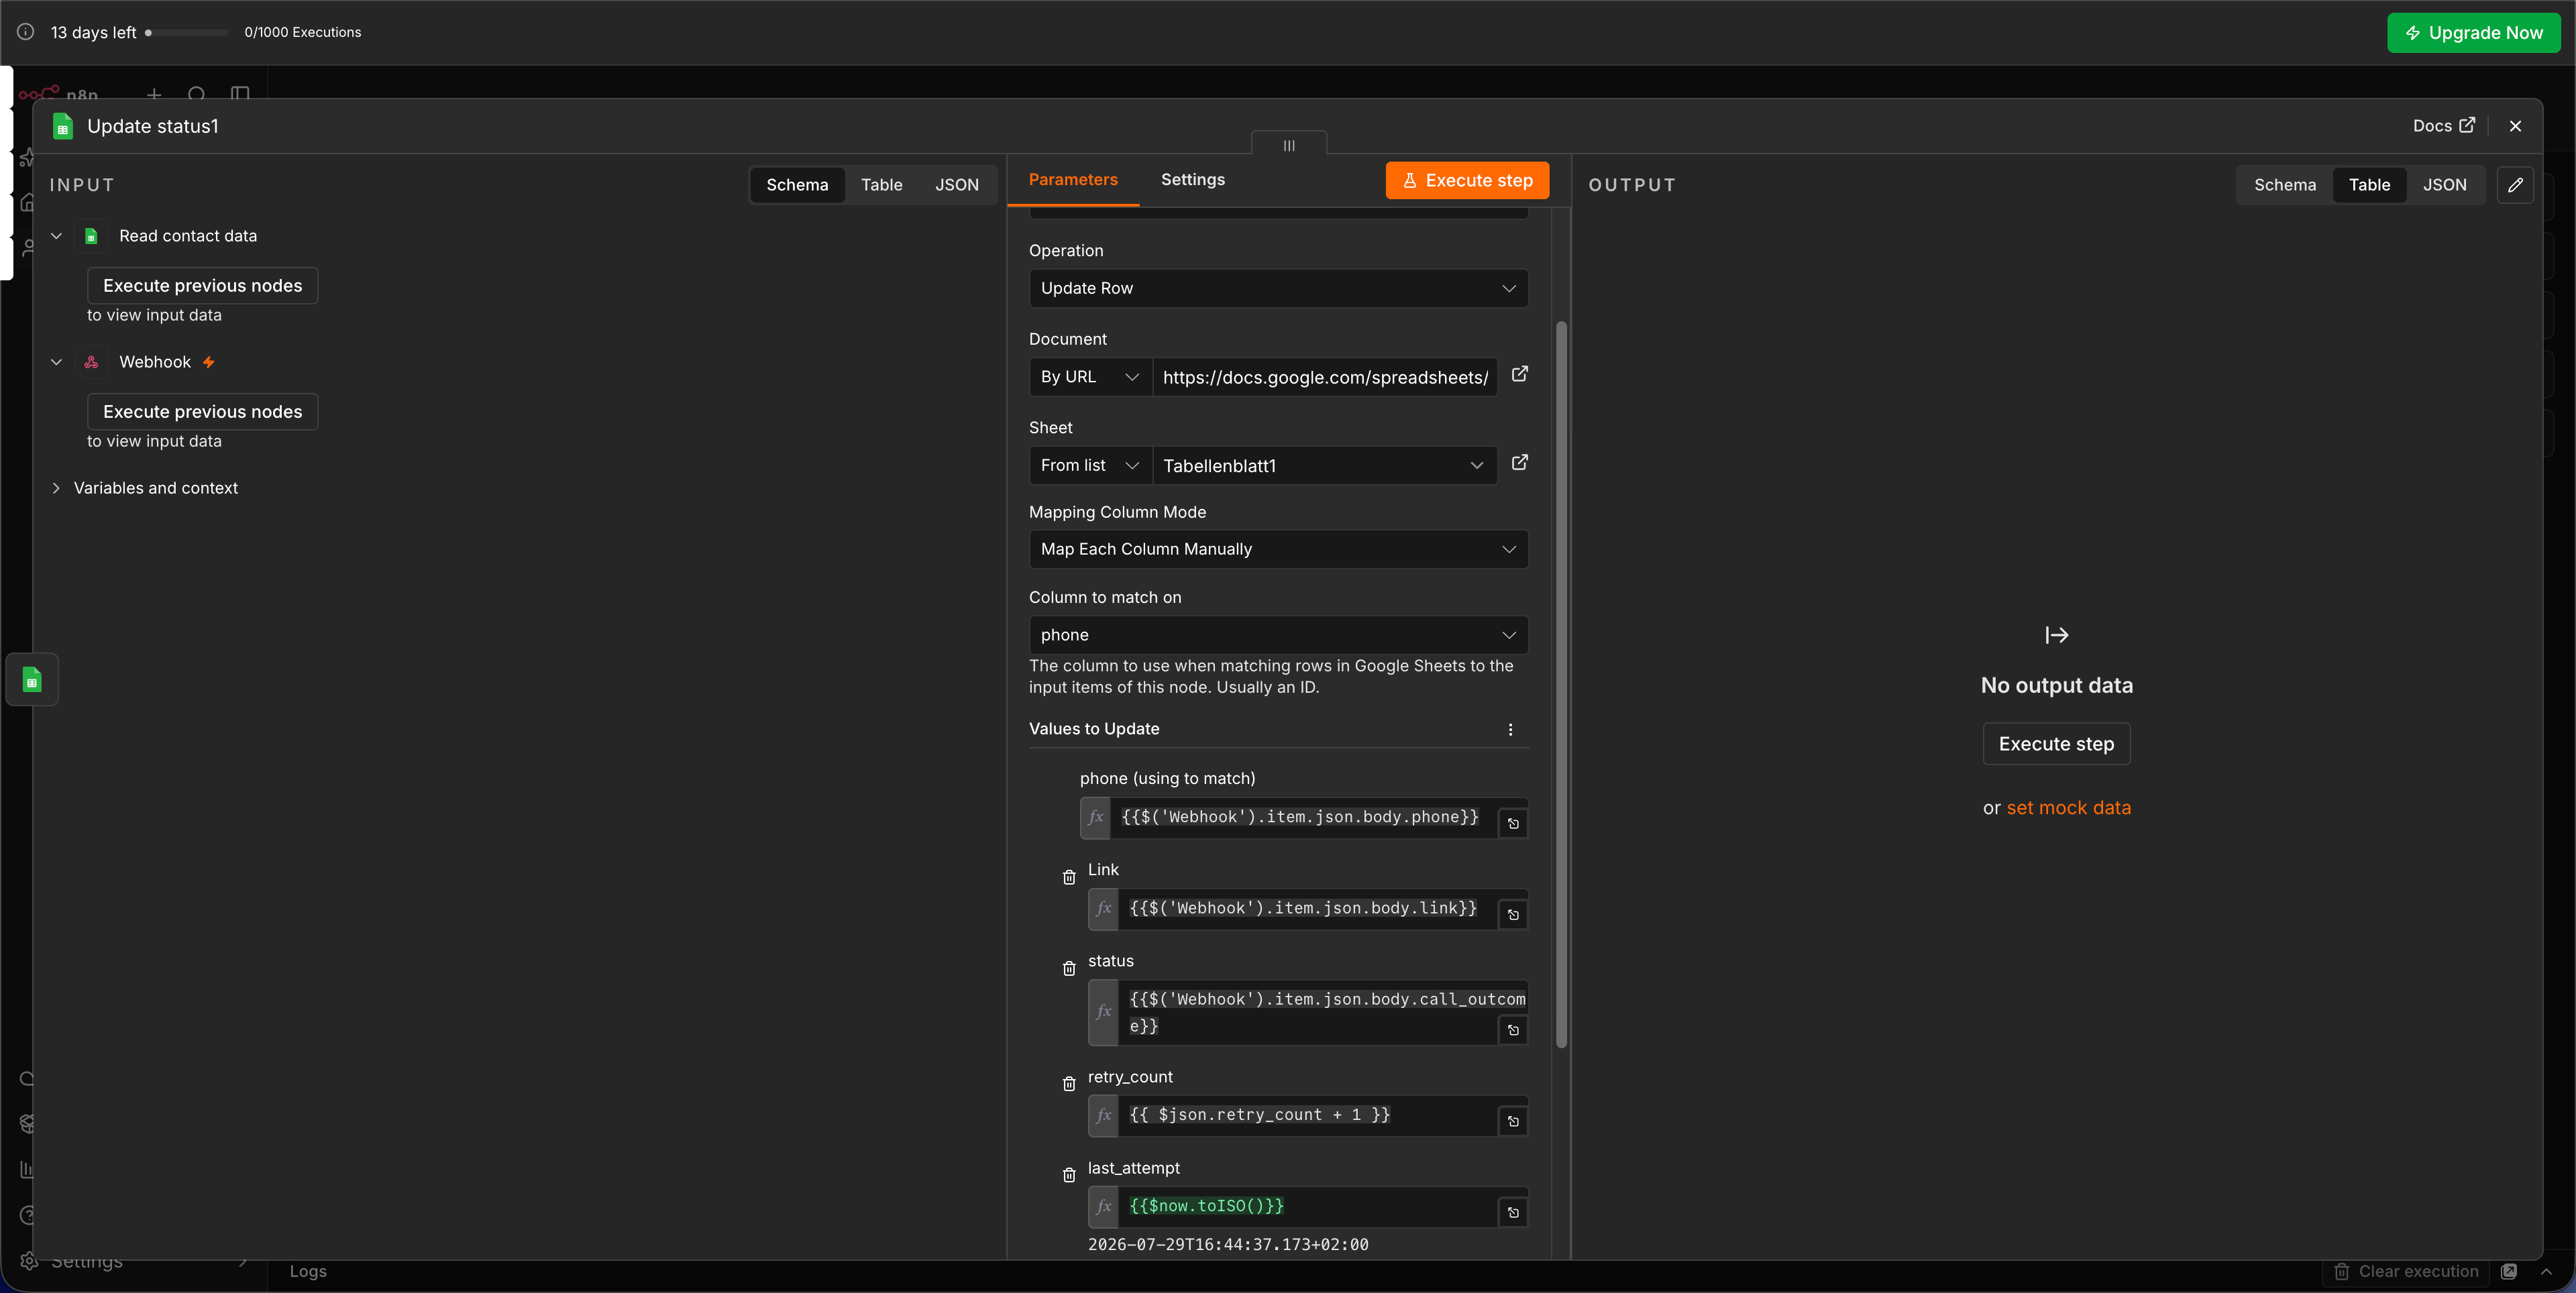Click fx icon of phone expression
Screen dimensions: 2576x1293
(1096, 817)
